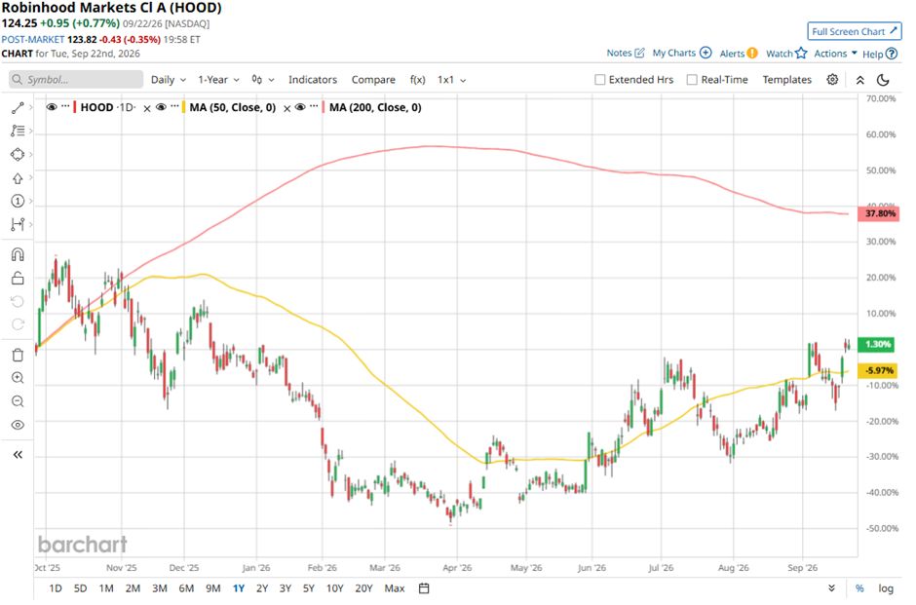This screenshot has width=916, height=605.
Task: Expand the 1-Year period dropdown
Action: [218, 80]
